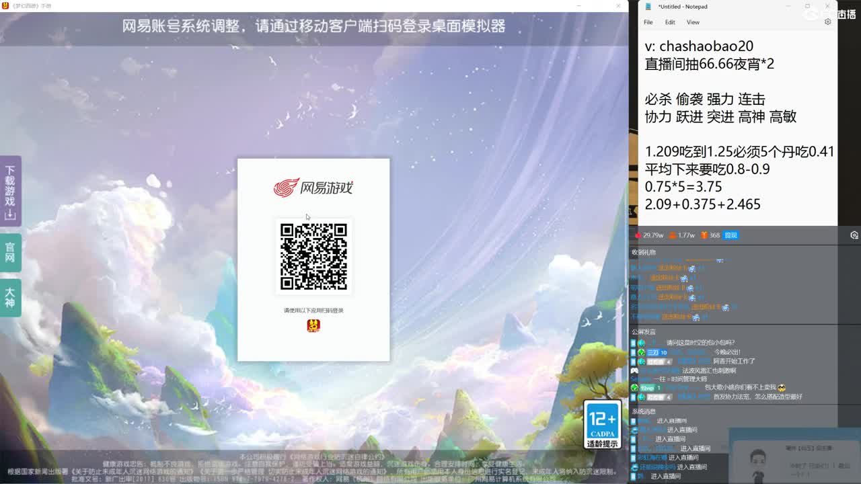The height and width of the screenshot is (484, 861).
Task: Open the 大神 side tab
Action: click(x=10, y=297)
